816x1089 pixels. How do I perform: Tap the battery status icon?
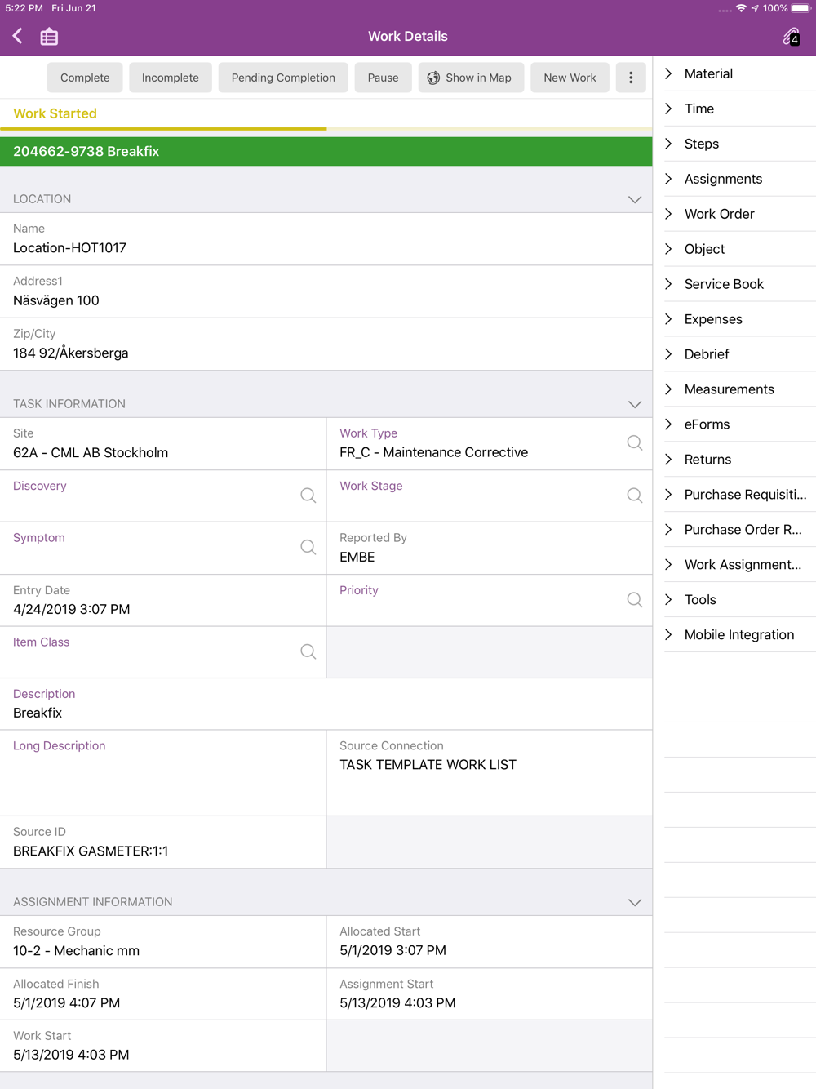tap(800, 8)
